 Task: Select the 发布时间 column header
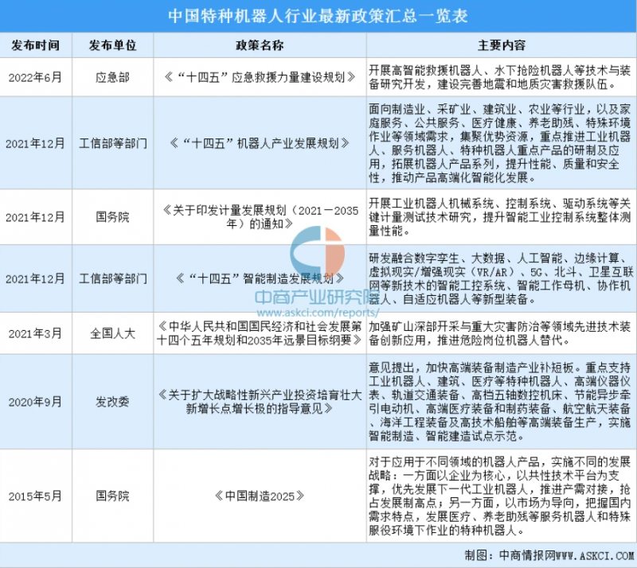pyautogui.click(x=35, y=45)
